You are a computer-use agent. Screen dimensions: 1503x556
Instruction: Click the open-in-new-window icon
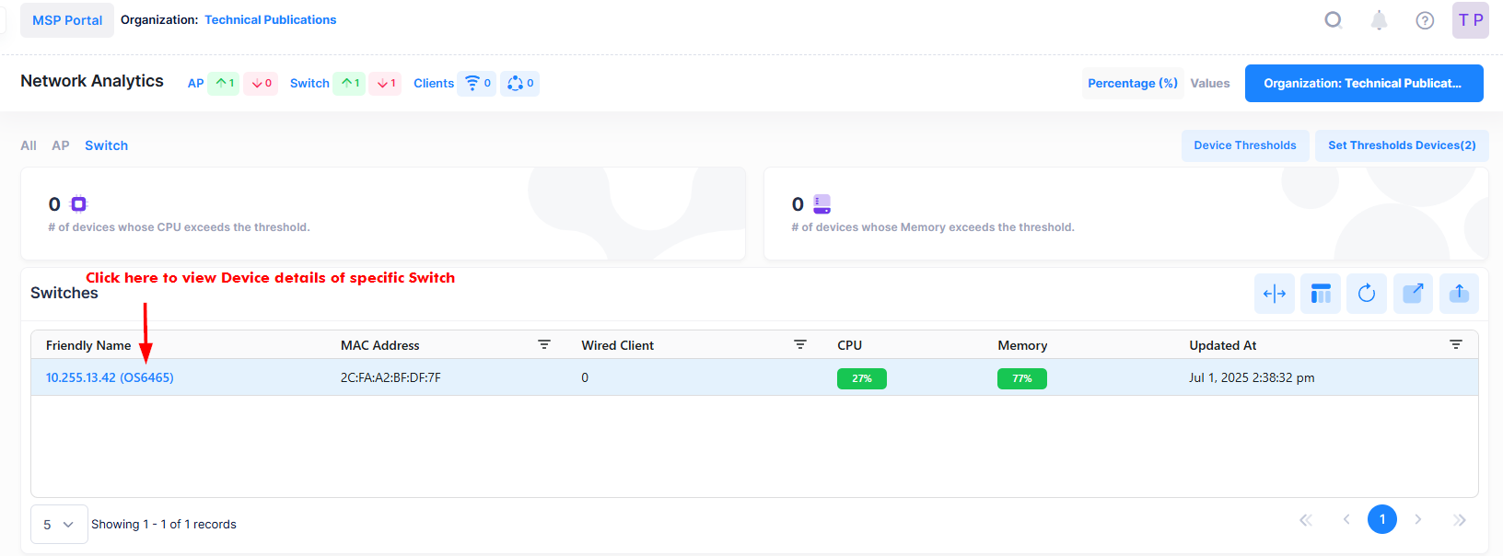(x=1413, y=294)
